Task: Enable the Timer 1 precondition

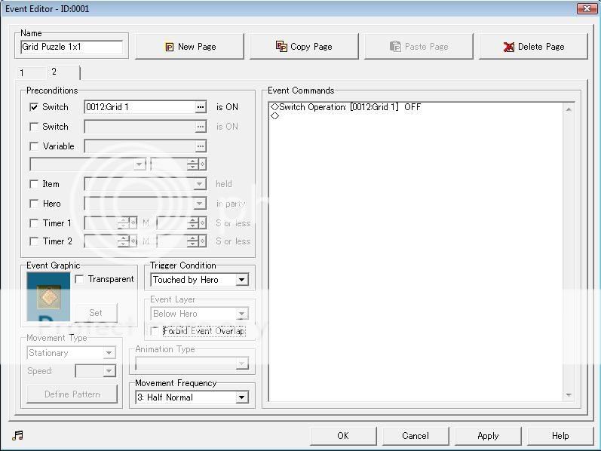Action: pyautogui.click(x=34, y=223)
